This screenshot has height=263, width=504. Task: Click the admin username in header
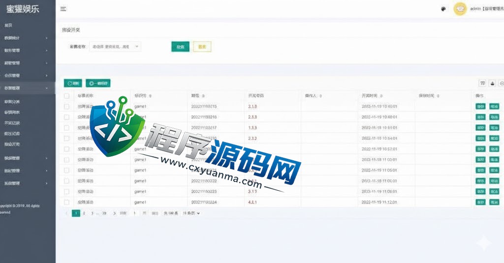click(x=487, y=9)
